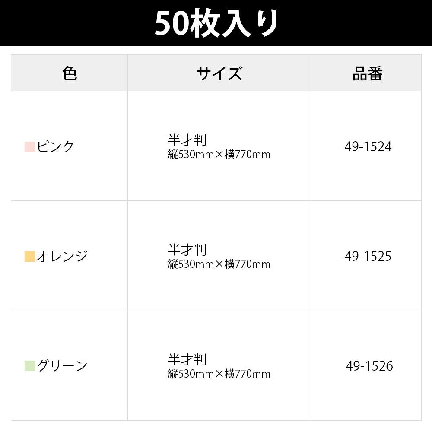
Task: Click product number 49-1524
Action: pos(368,146)
